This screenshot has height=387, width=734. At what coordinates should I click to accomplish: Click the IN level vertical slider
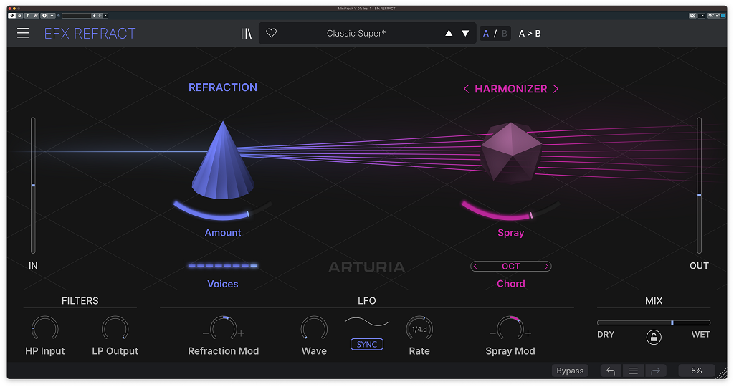pyautogui.click(x=33, y=186)
